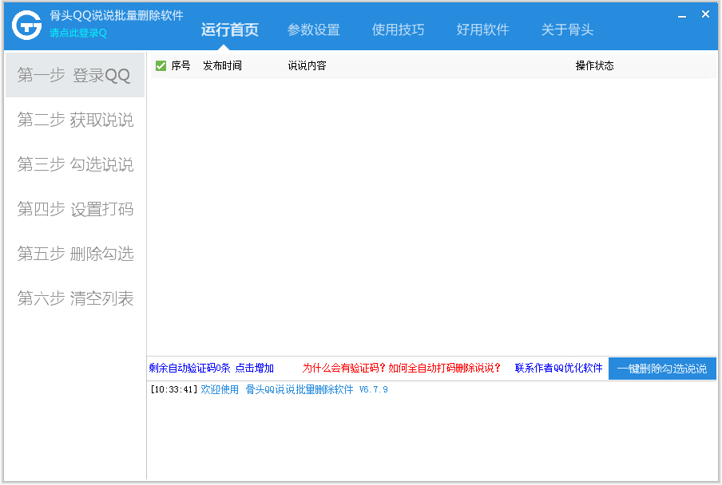The width and height of the screenshot is (722, 485).
Task: Click the 骨头QQ说说批量删除软件 title text
Action: point(117,16)
